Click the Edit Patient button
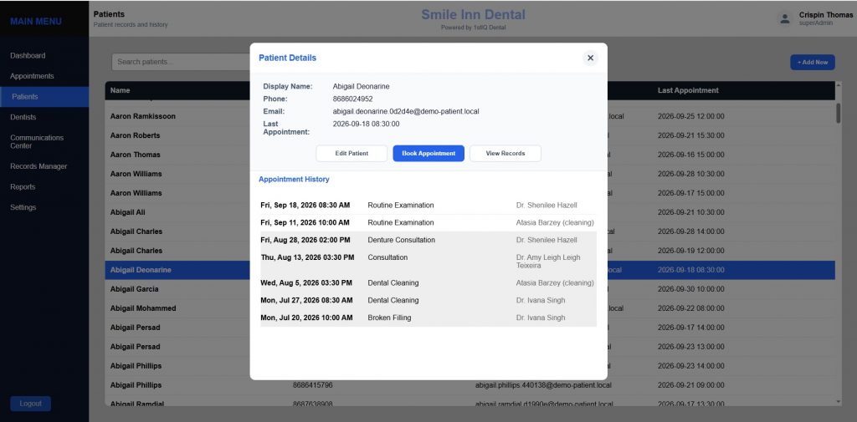Image resolution: width=857 pixels, height=422 pixels. [352, 154]
